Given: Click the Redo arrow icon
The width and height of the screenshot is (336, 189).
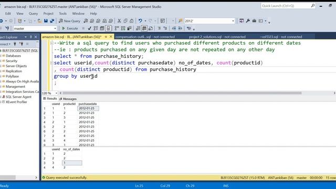Looking at the screenshot, I should click(x=150, y=21).
